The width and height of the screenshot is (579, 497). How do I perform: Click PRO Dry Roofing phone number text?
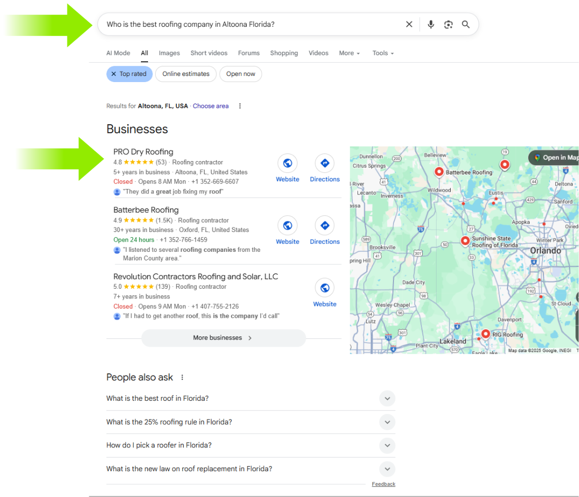pyautogui.click(x=215, y=181)
